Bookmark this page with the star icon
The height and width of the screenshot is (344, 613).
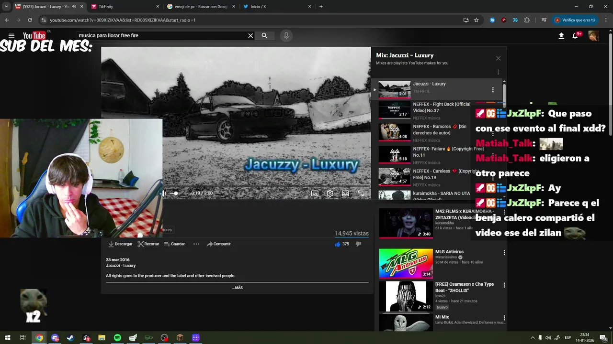(476, 20)
